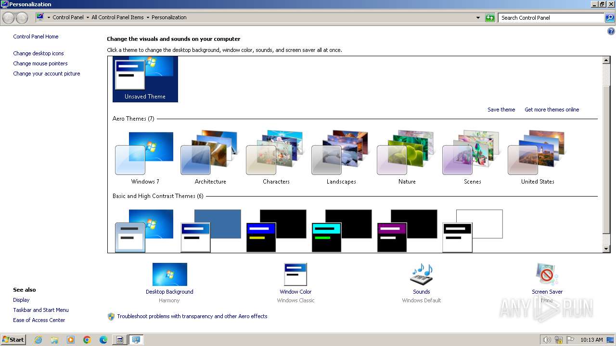
Task: Open Screen Saver settings icon
Action: tap(547, 274)
